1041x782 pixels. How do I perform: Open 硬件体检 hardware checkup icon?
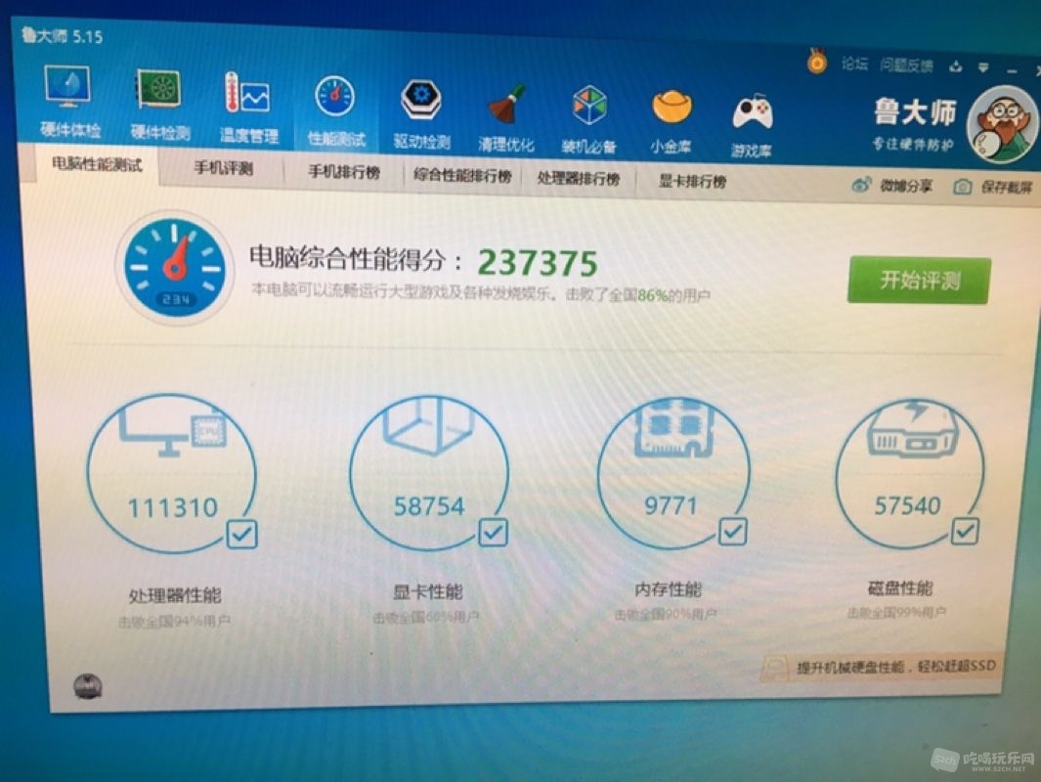click(x=68, y=87)
